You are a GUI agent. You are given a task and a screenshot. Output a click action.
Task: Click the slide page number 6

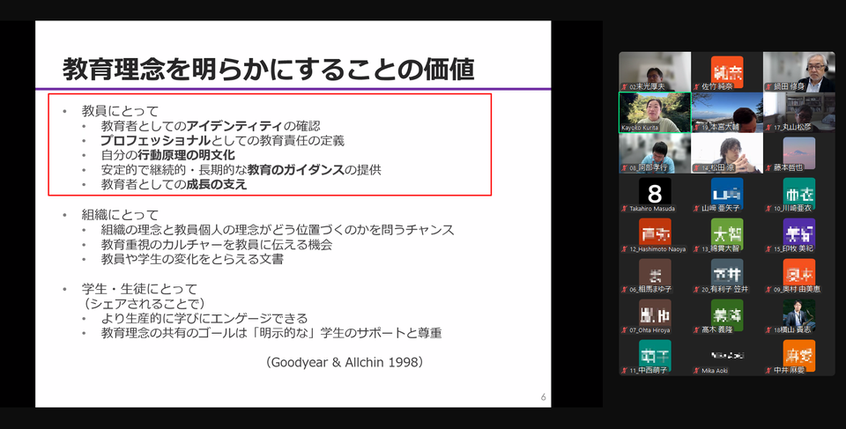pos(544,398)
